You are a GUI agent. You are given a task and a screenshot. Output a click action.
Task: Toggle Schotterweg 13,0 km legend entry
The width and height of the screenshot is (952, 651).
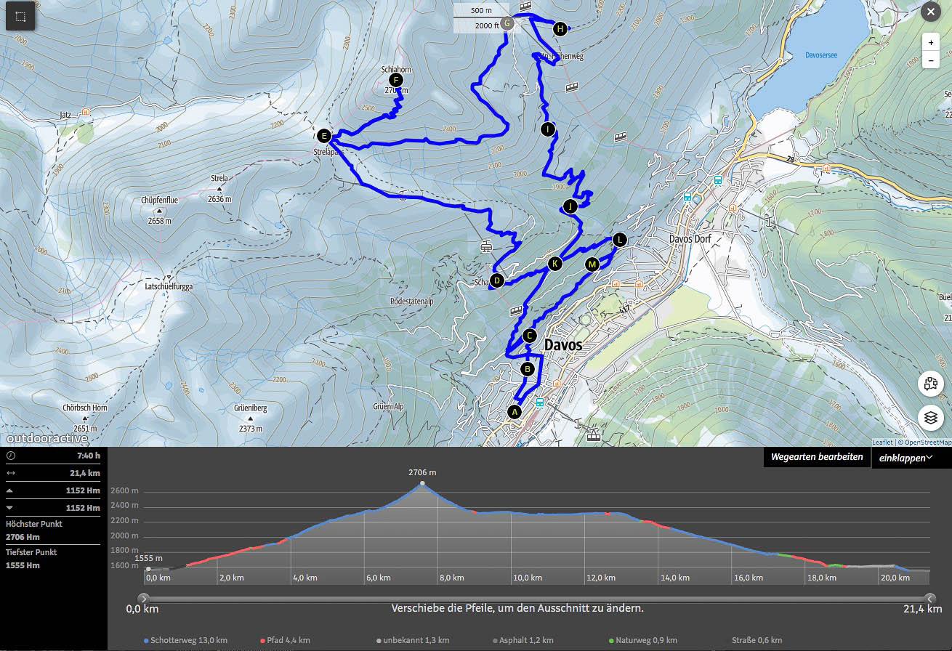click(186, 640)
